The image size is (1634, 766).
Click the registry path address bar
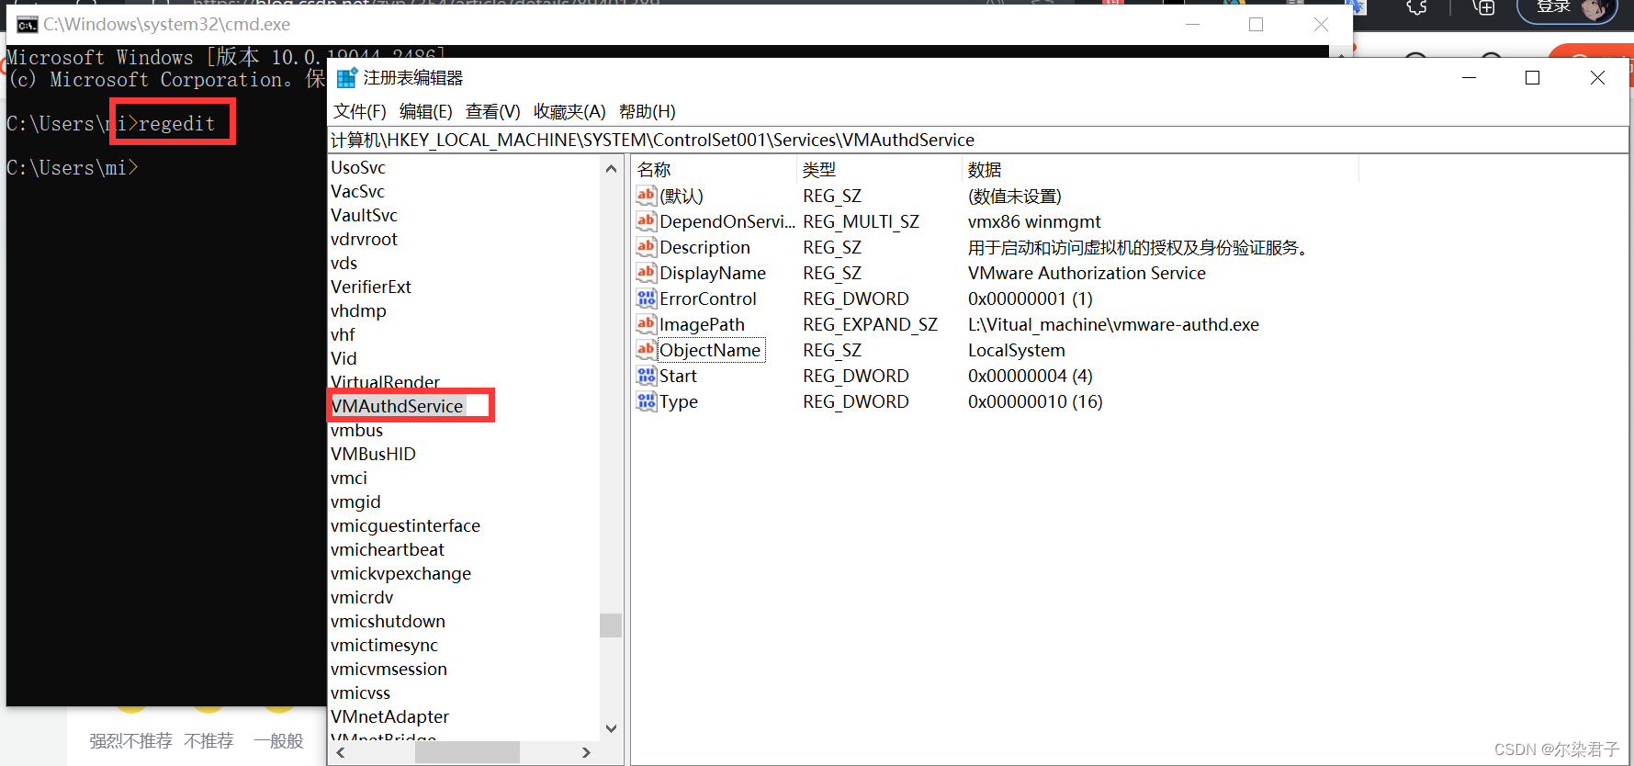(x=978, y=140)
